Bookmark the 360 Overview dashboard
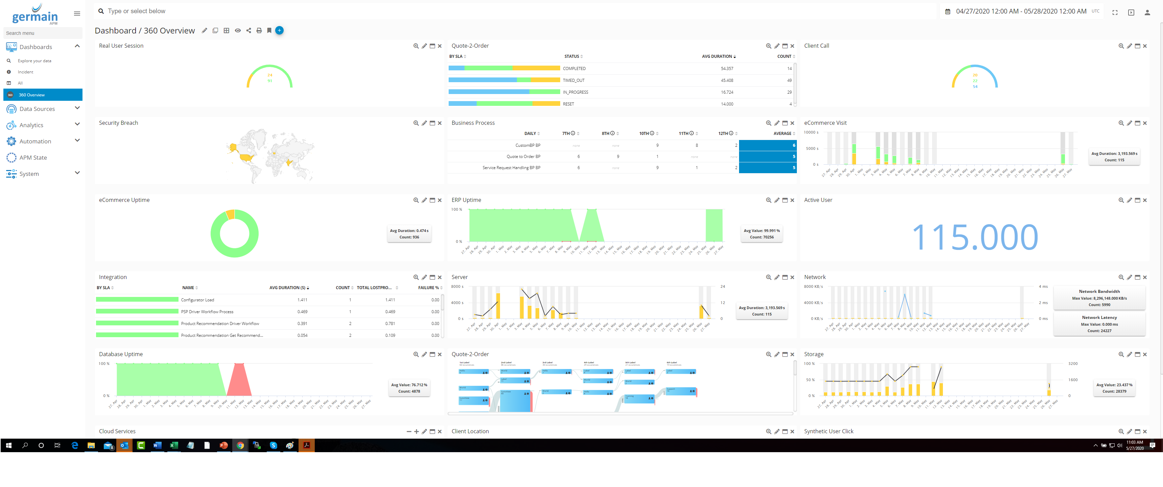 [x=269, y=31]
